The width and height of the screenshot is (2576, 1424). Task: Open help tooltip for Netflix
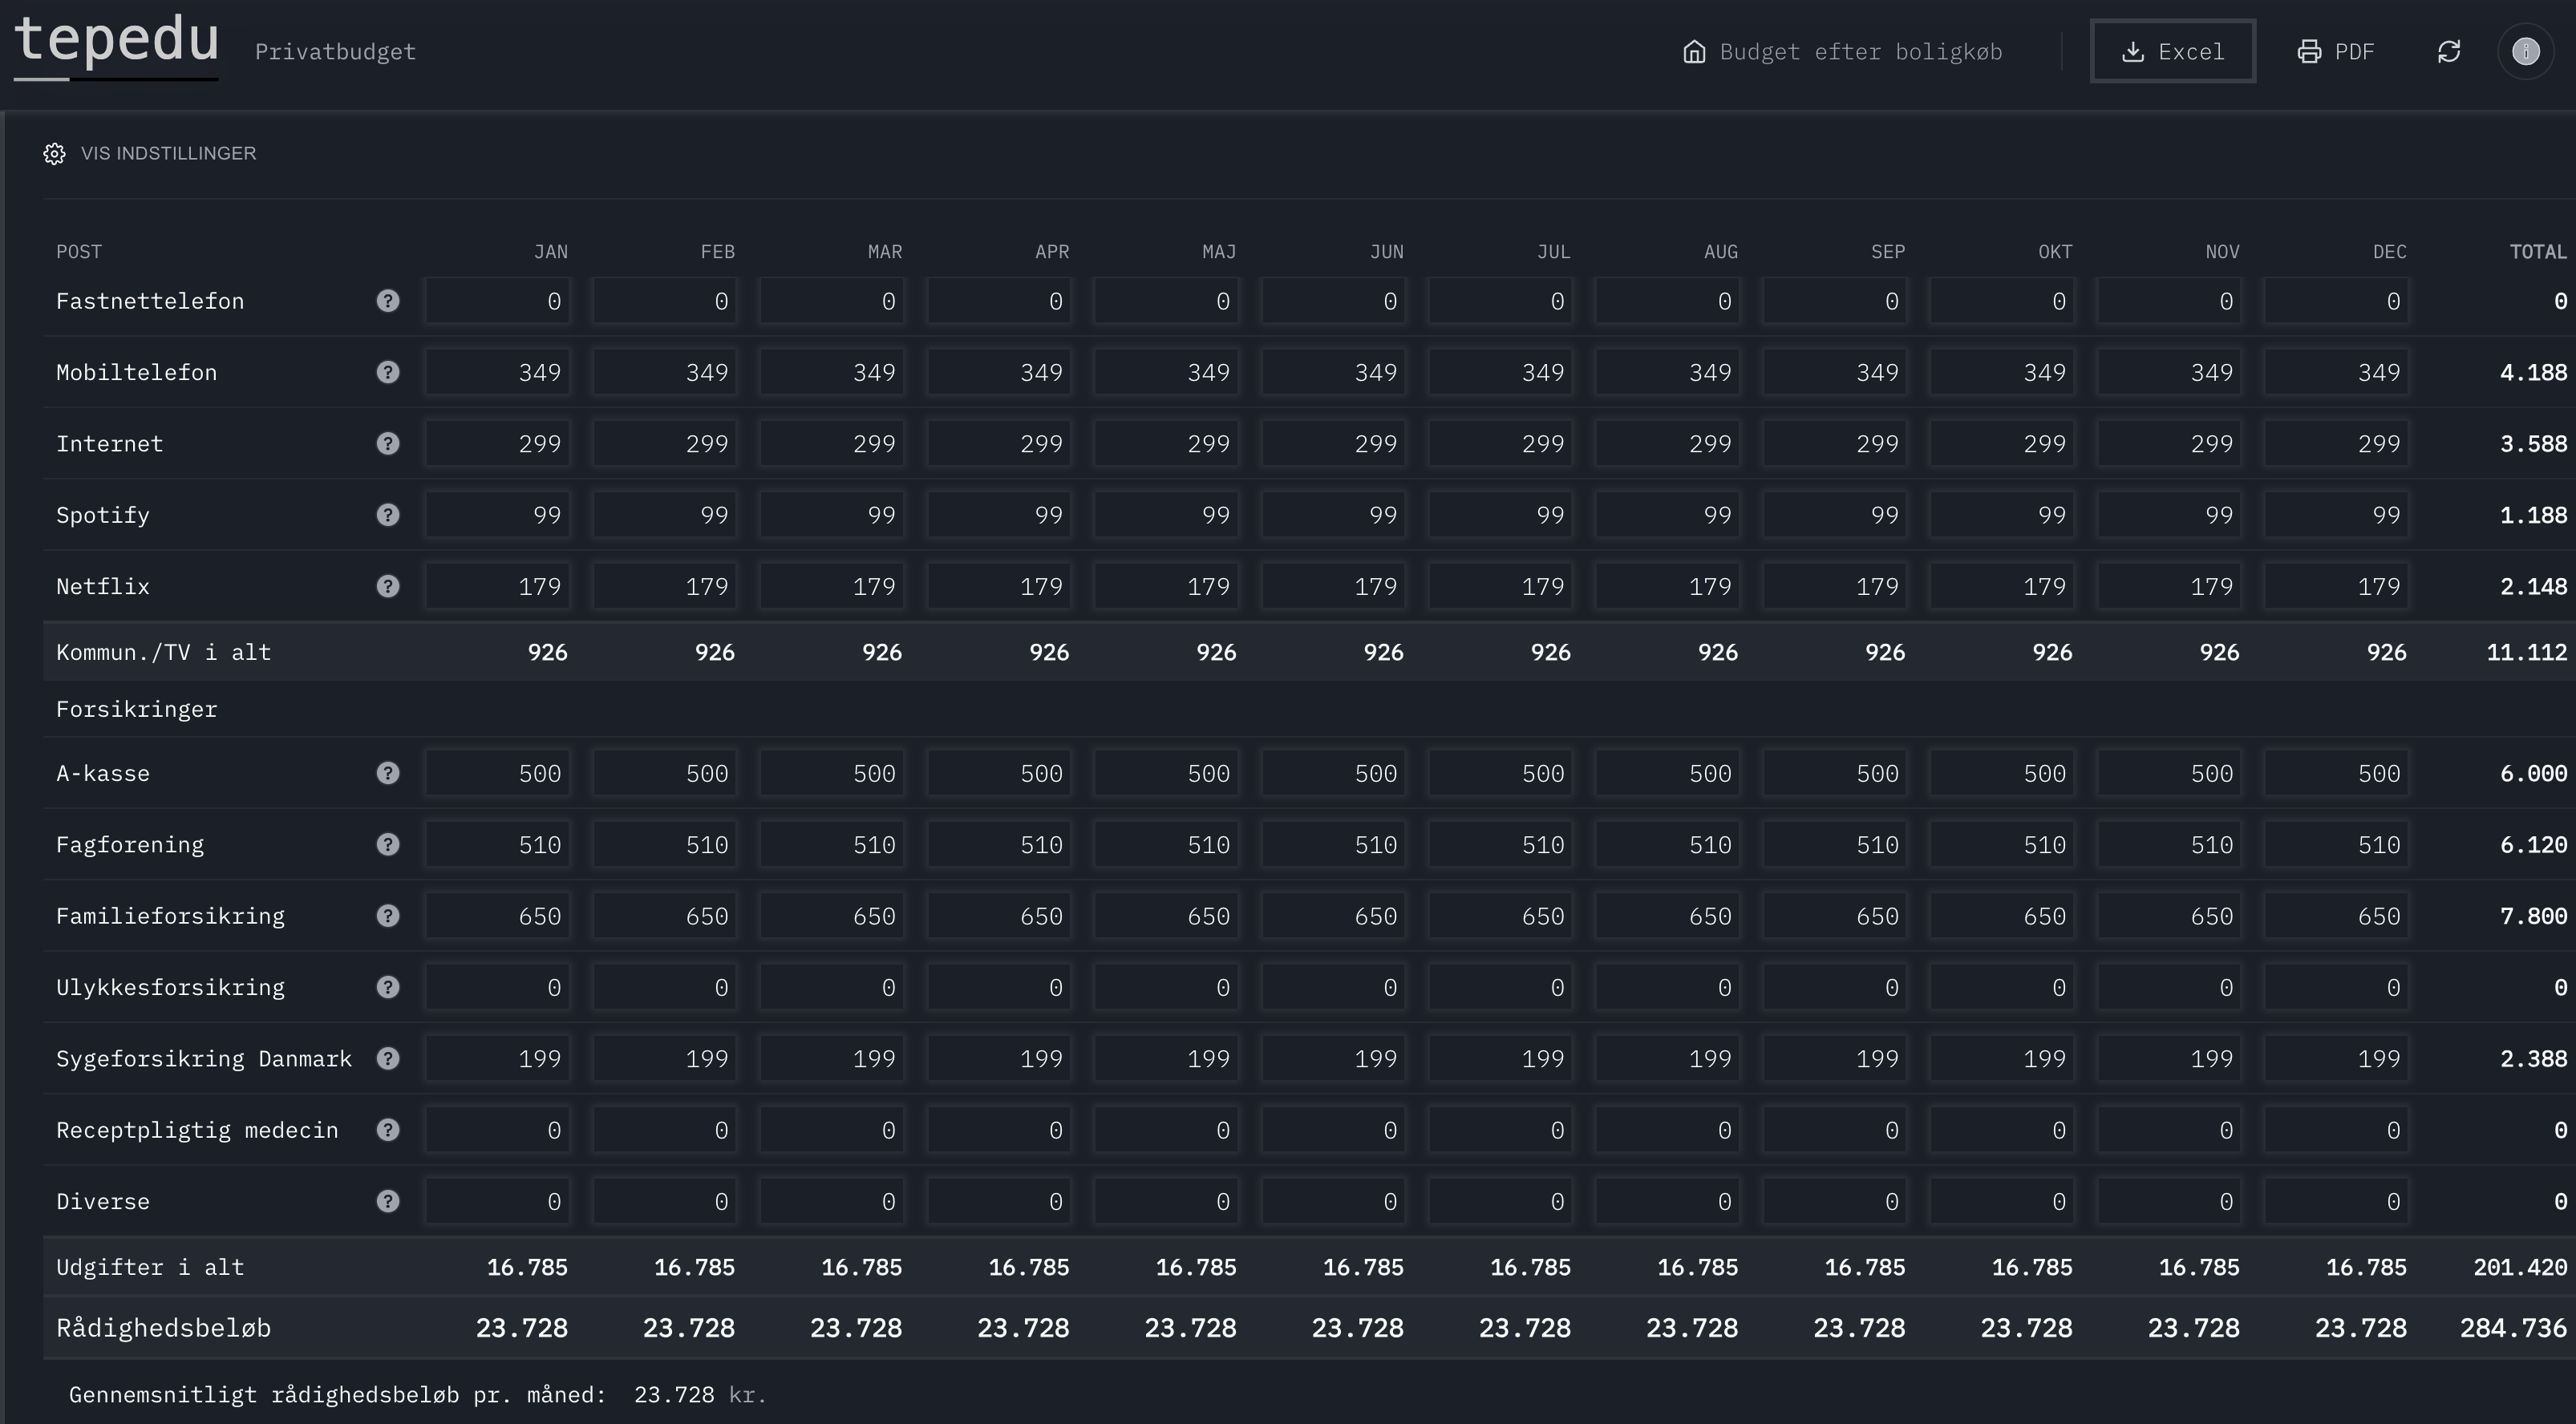click(388, 586)
